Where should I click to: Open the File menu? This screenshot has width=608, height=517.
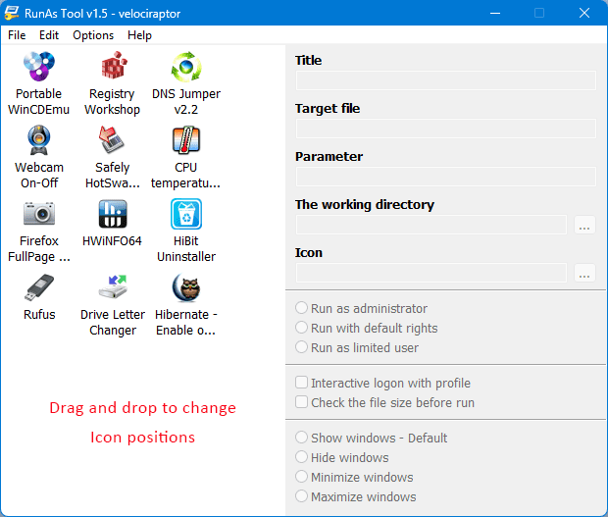(x=17, y=34)
